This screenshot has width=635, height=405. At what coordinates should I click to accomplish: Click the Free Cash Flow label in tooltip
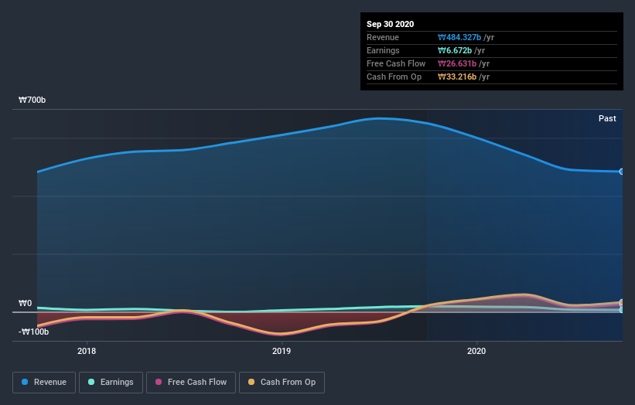pyautogui.click(x=396, y=64)
